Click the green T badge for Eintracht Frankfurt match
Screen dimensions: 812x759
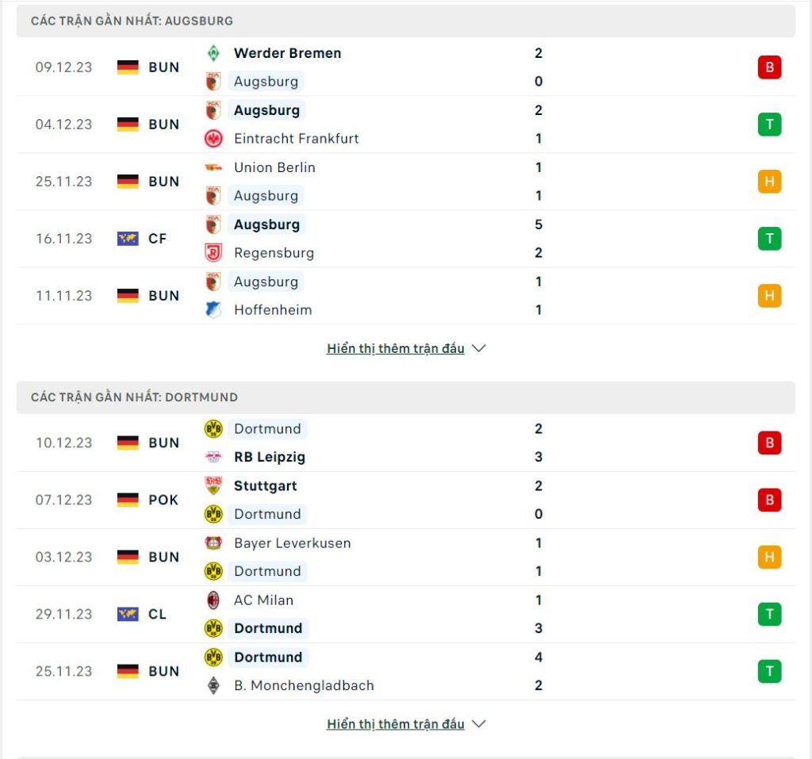click(769, 125)
